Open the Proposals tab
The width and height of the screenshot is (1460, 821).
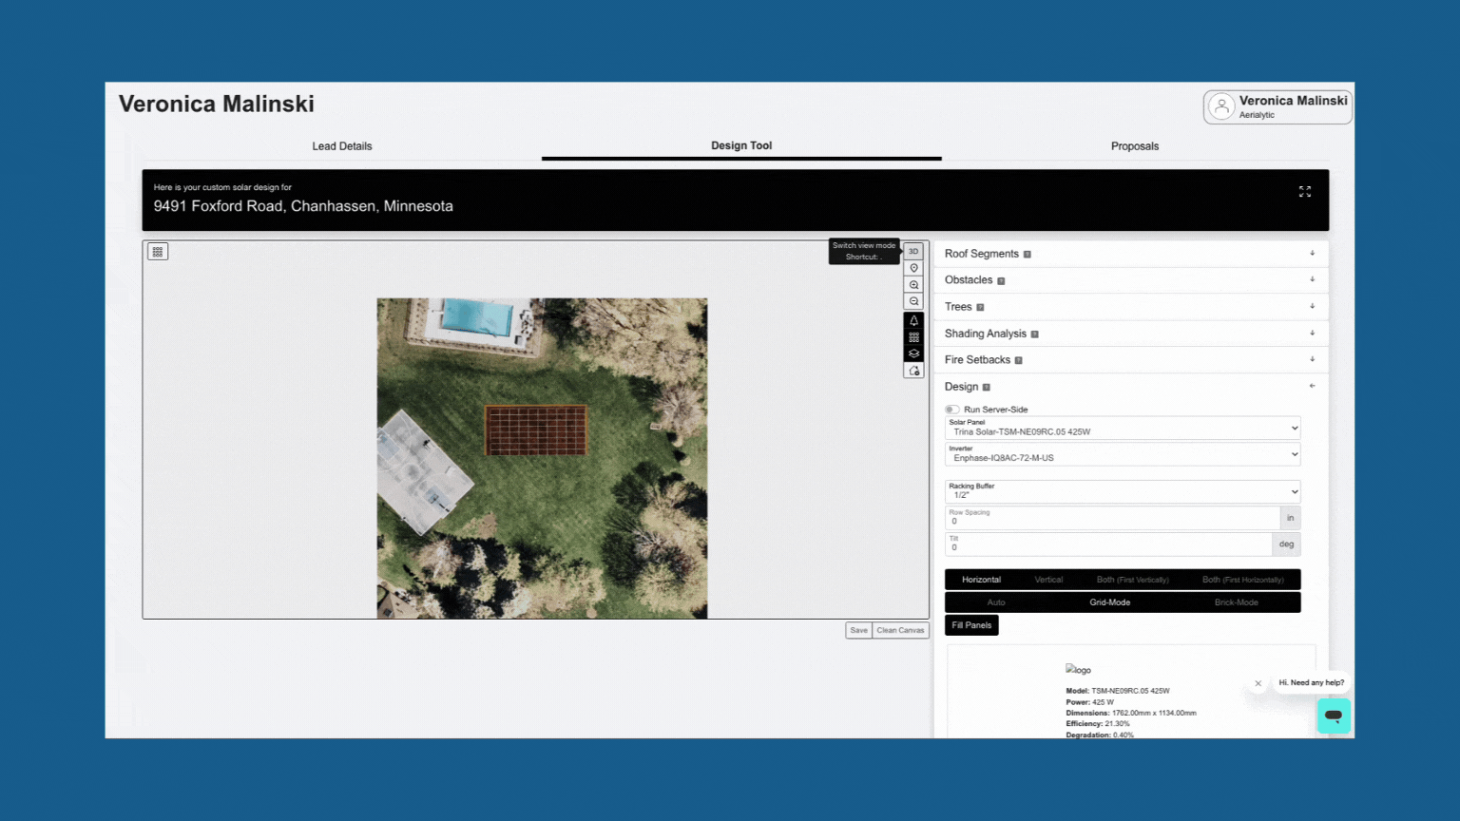(1135, 146)
